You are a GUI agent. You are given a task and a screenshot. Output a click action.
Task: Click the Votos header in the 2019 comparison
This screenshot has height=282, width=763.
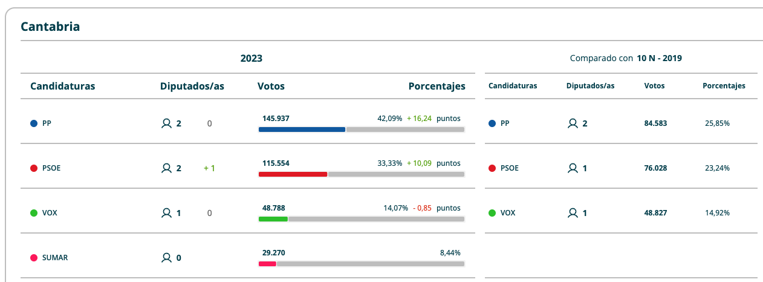pyautogui.click(x=654, y=86)
